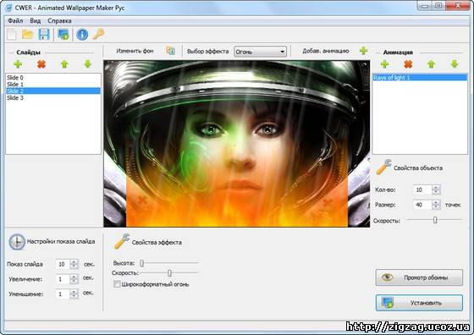This screenshot has height=335, width=474.
Task: Click the Скорость slider in effect properties
Action: 169,273
